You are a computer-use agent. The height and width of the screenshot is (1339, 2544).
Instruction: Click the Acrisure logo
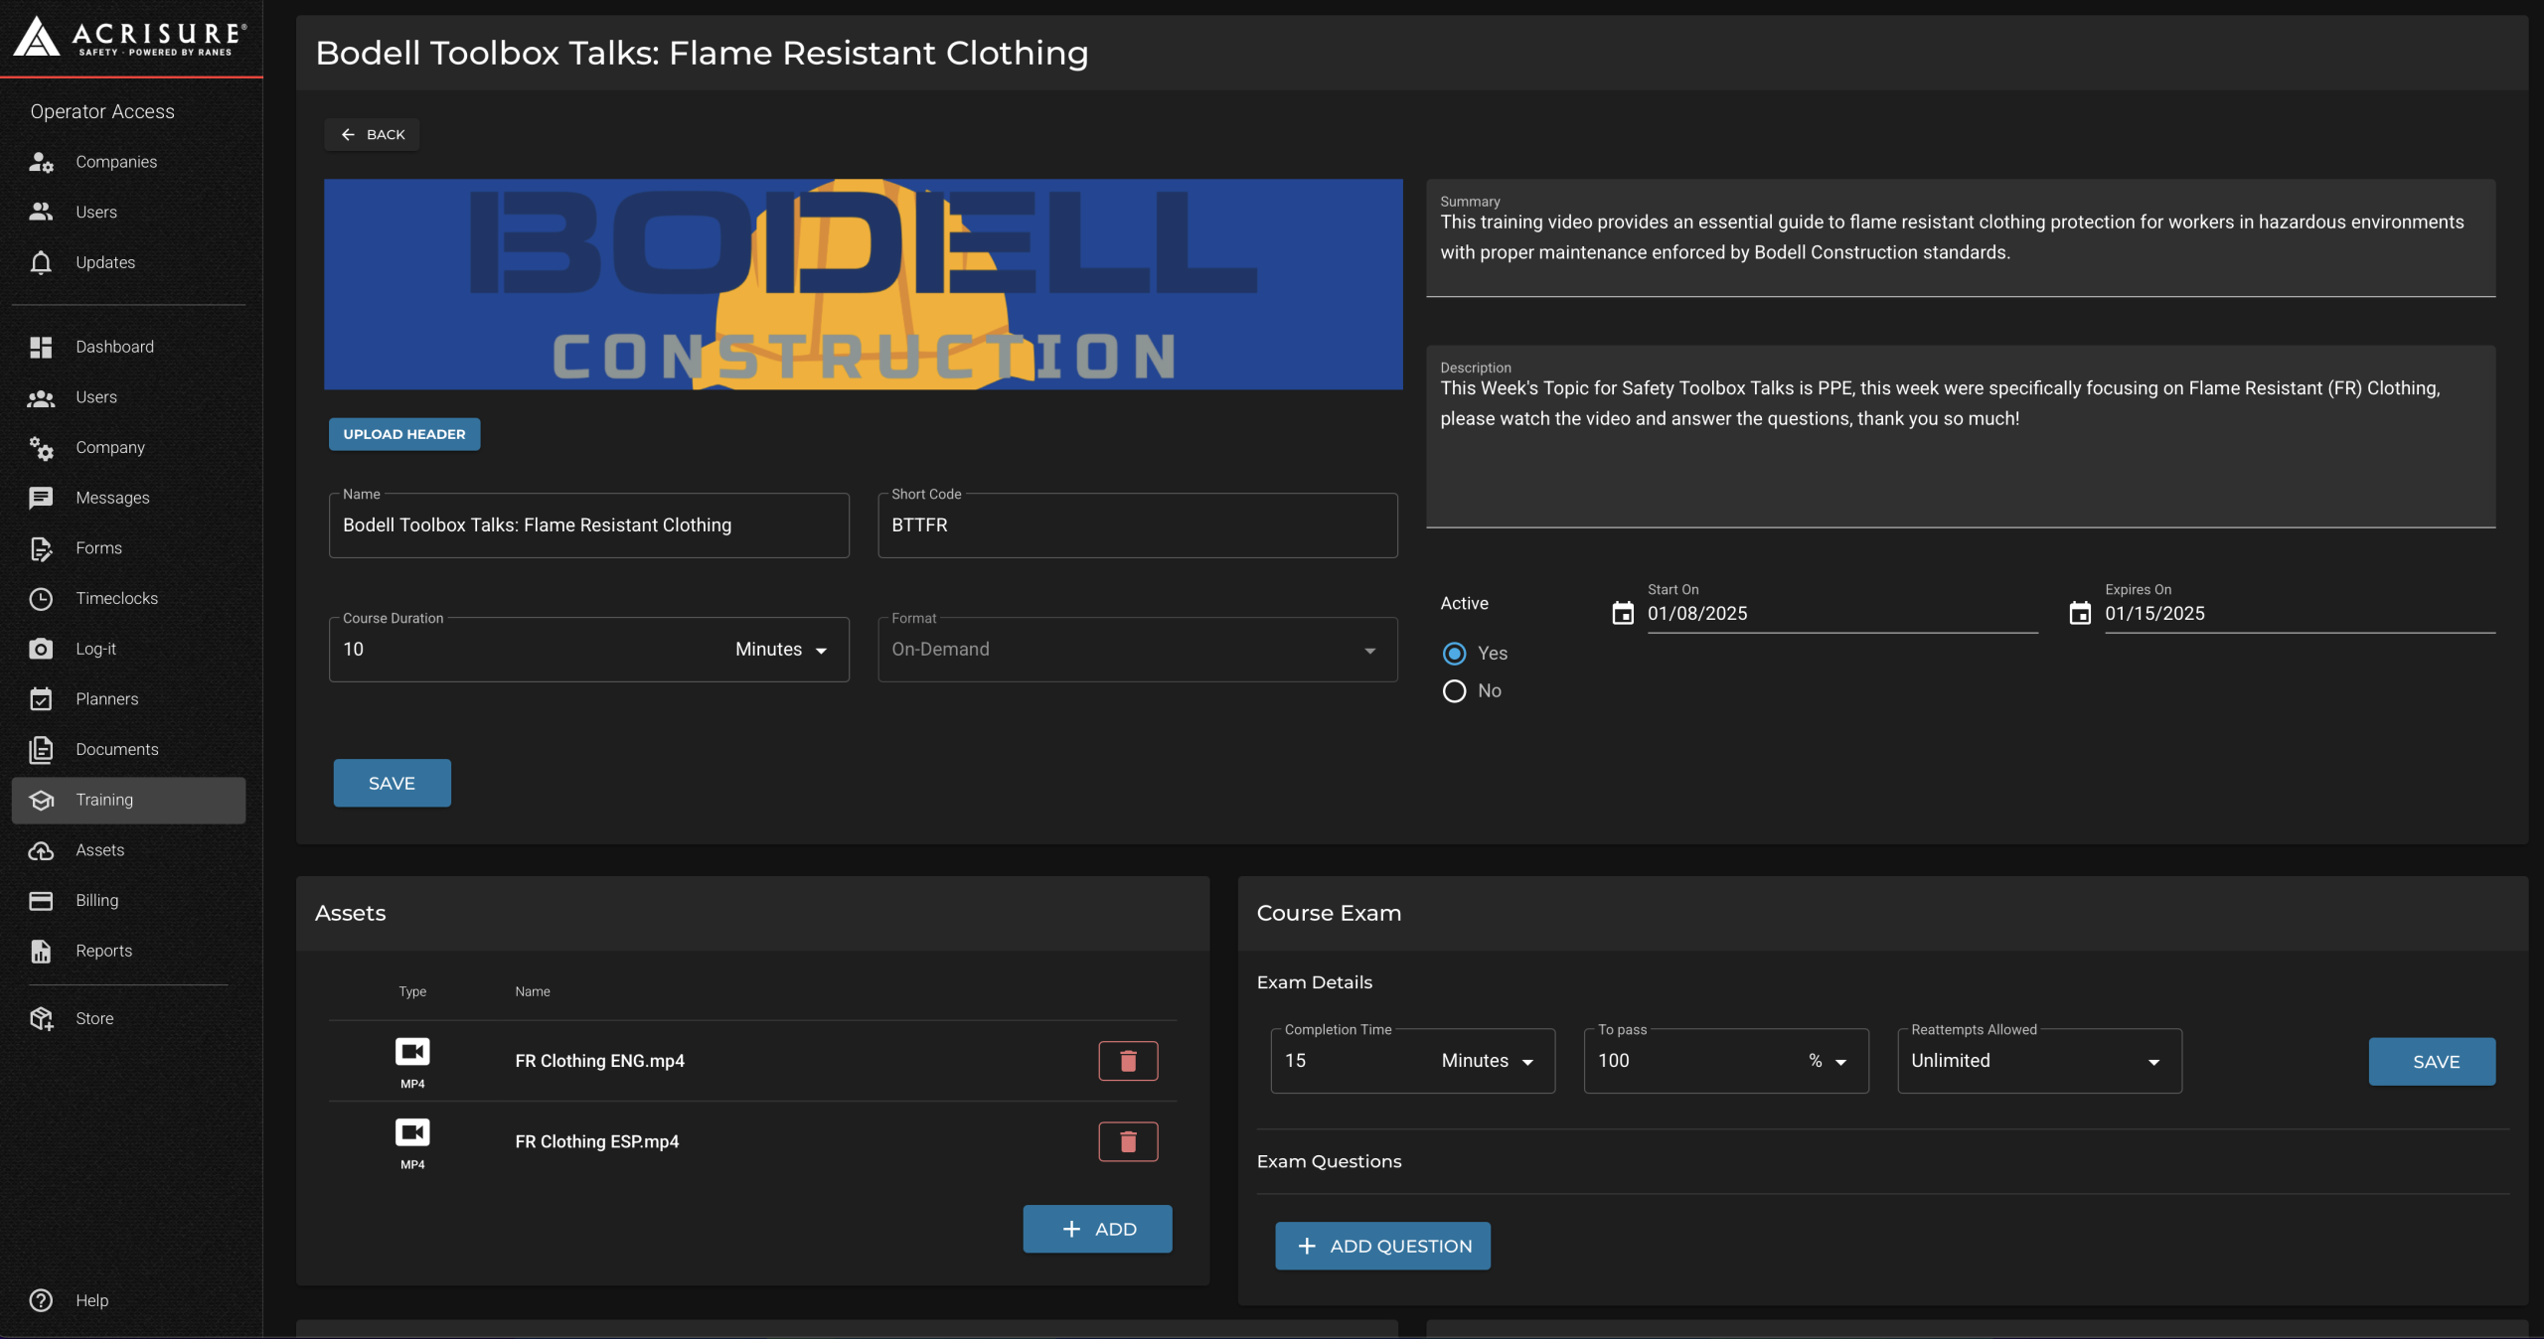(130, 37)
